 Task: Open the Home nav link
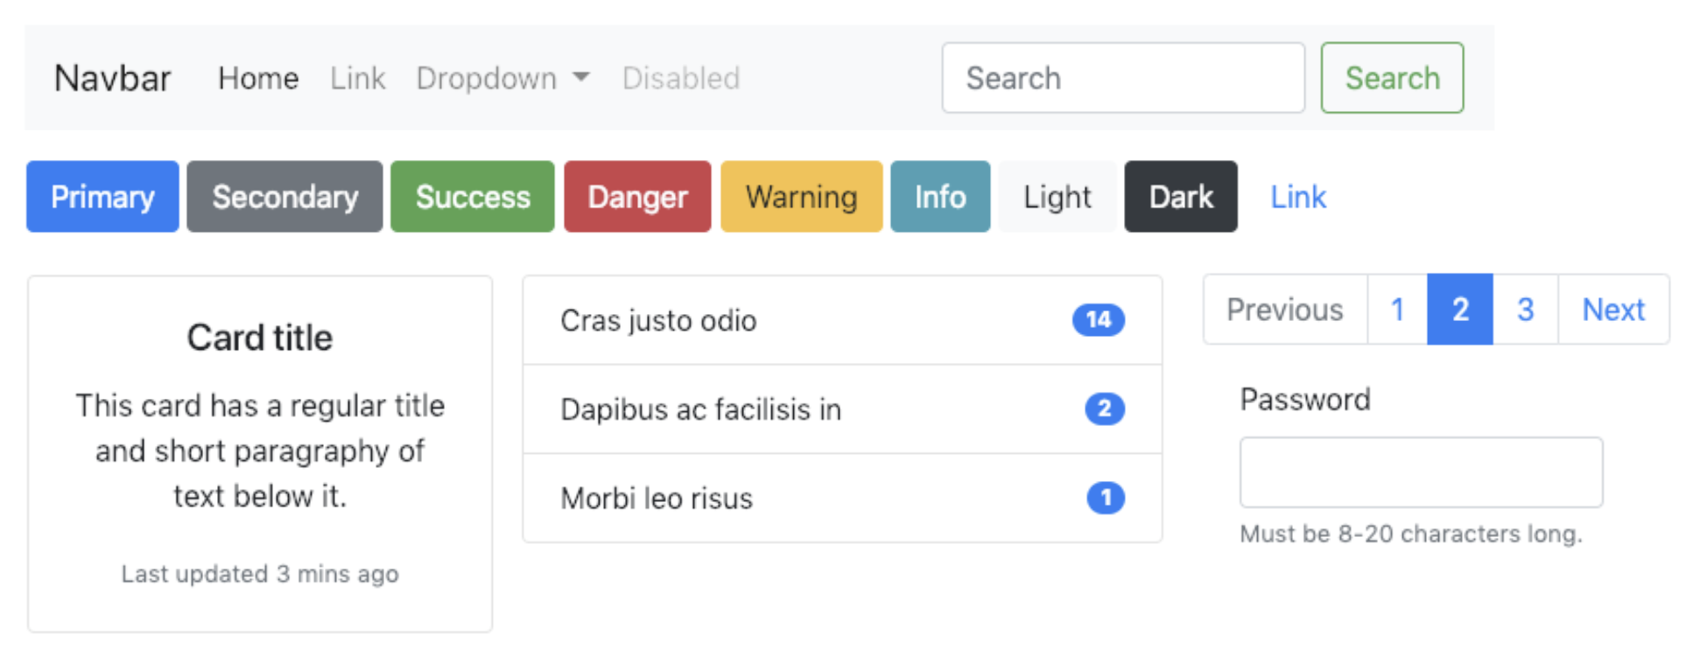click(x=258, y=79)
